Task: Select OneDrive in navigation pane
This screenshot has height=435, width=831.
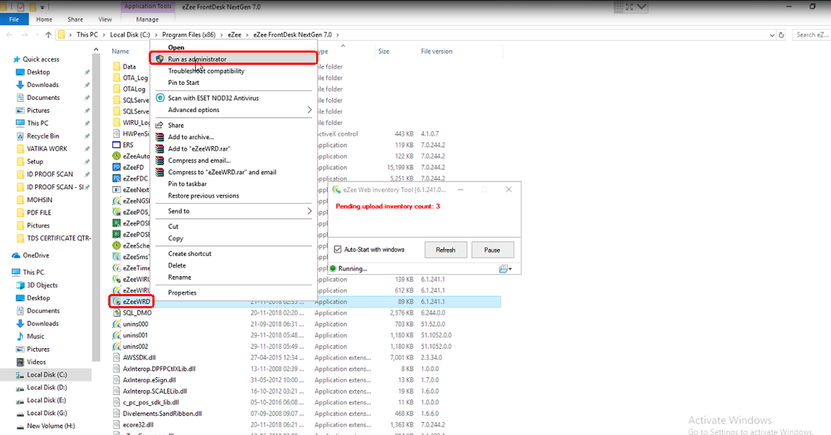Action: [x=36, y=256]
